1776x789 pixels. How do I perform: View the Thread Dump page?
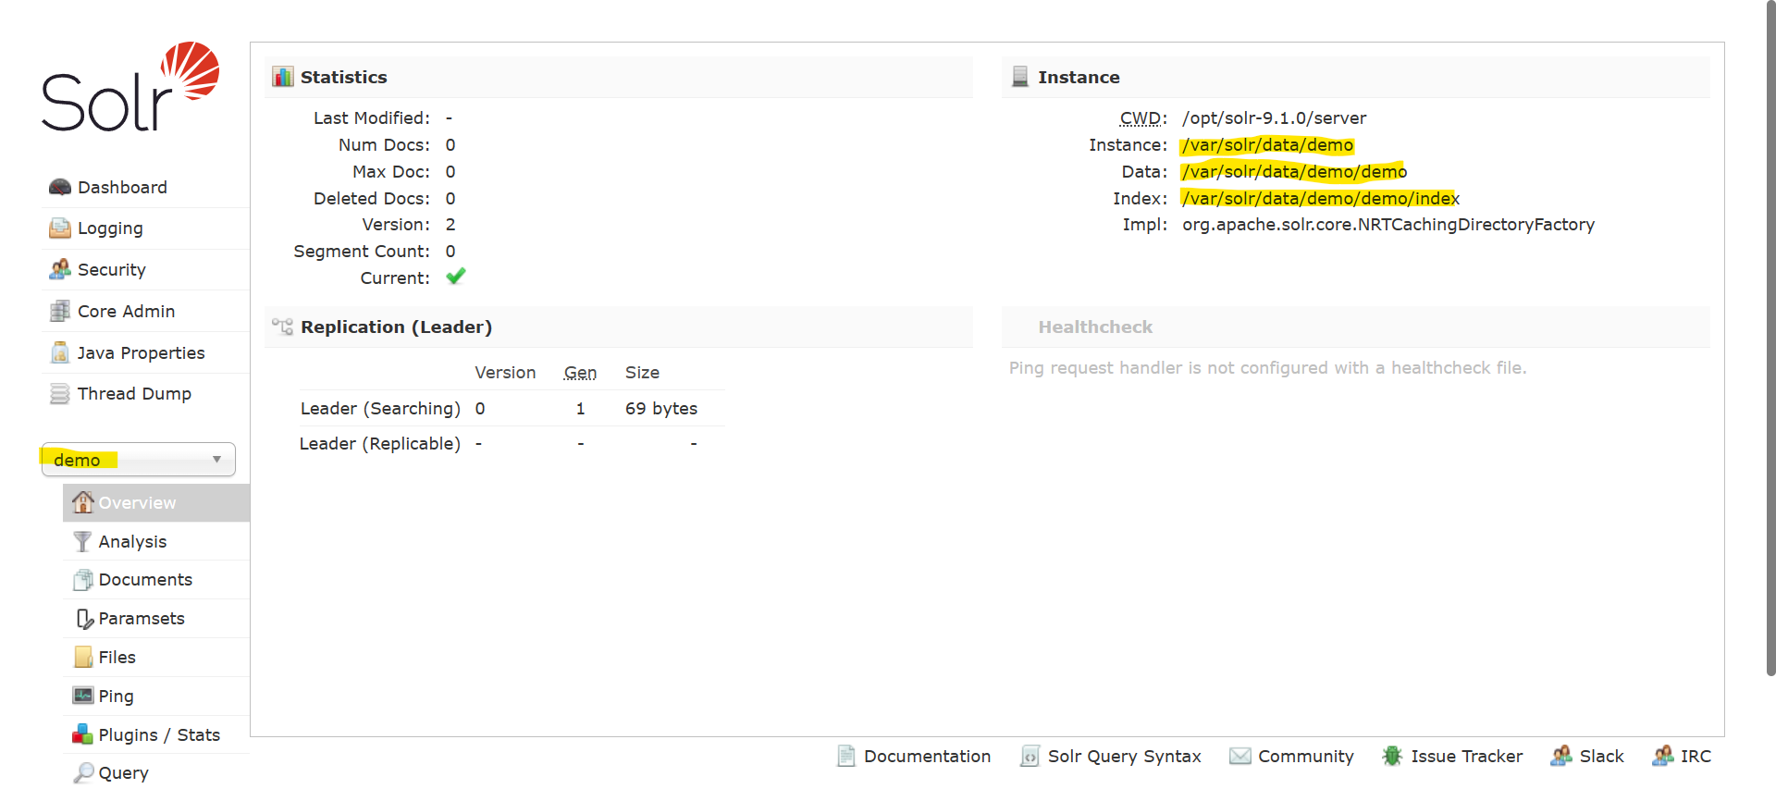point(145,394)
